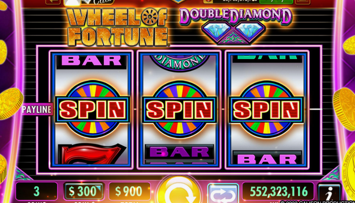This screenshot has height=203, width=355.
Task: Tap the SPIN symbol on first reel
Action: click(x=93, y=109)
